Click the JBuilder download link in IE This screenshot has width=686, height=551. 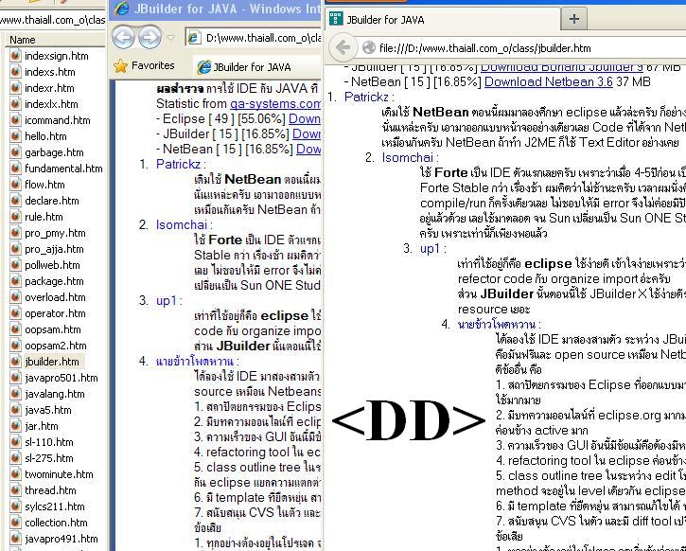(x=307, y=133)
